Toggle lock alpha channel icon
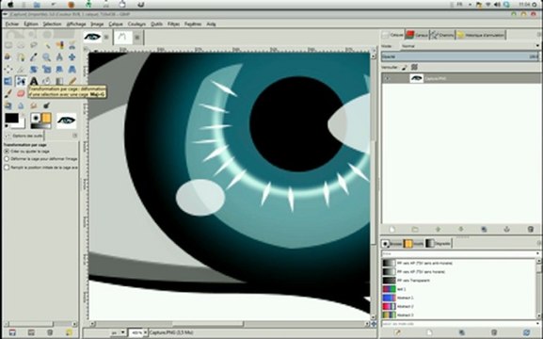 414,67
